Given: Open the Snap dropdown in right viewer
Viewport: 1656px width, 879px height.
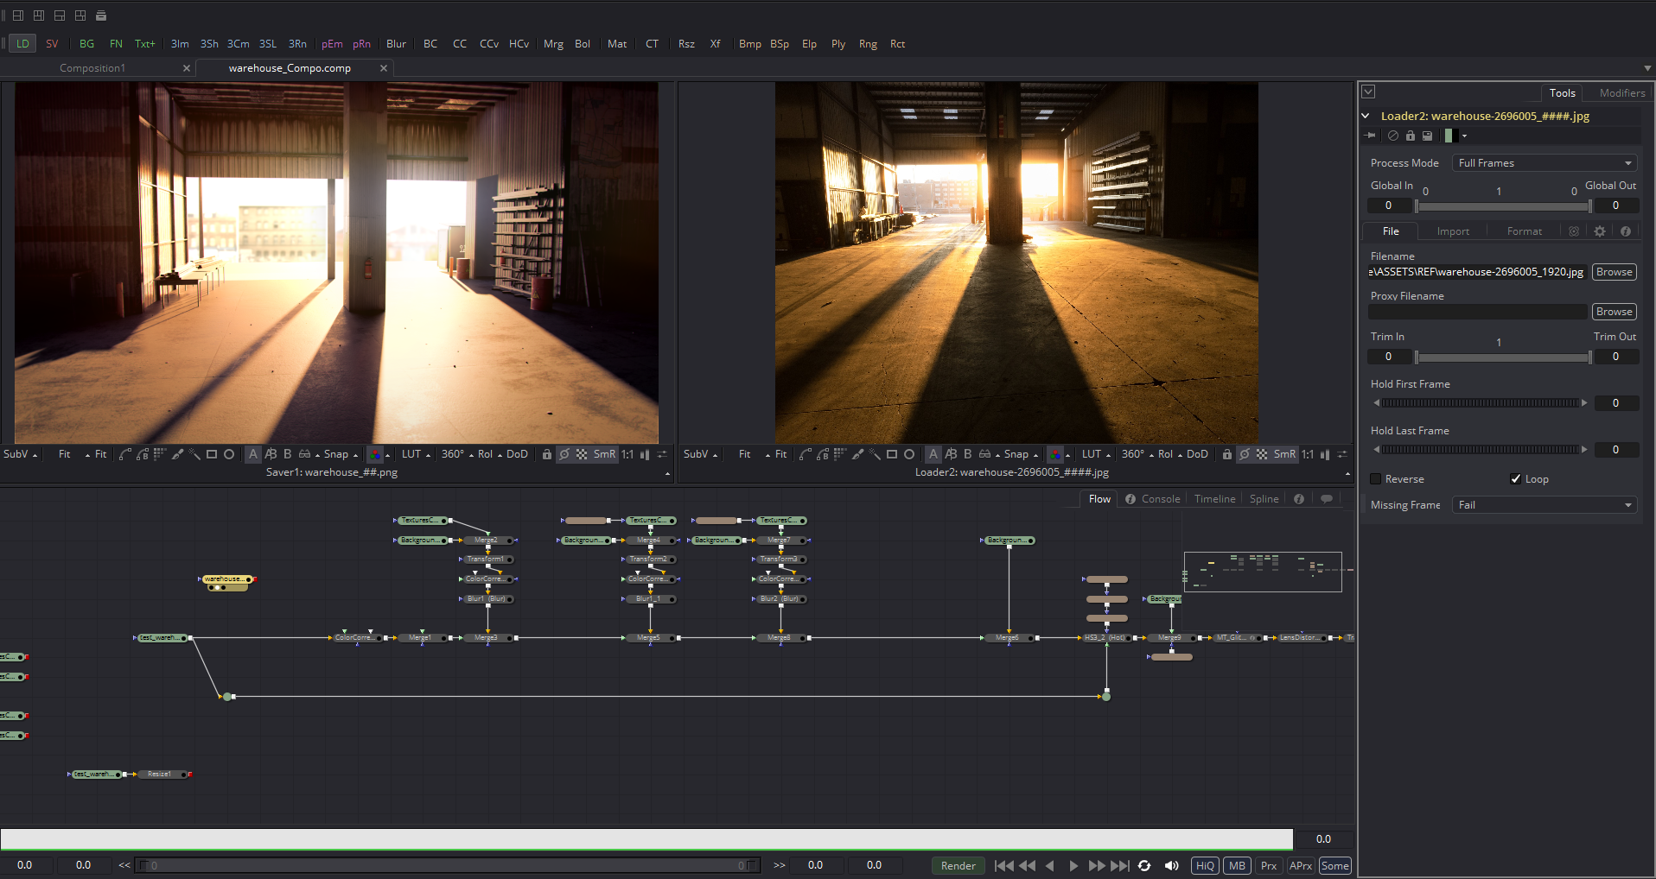Looking at the screenshot, I should tap(1021, 454).
